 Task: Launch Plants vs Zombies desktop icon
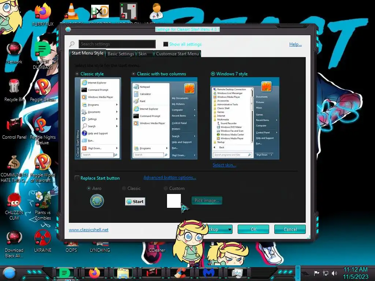click(x=43, y=206)
